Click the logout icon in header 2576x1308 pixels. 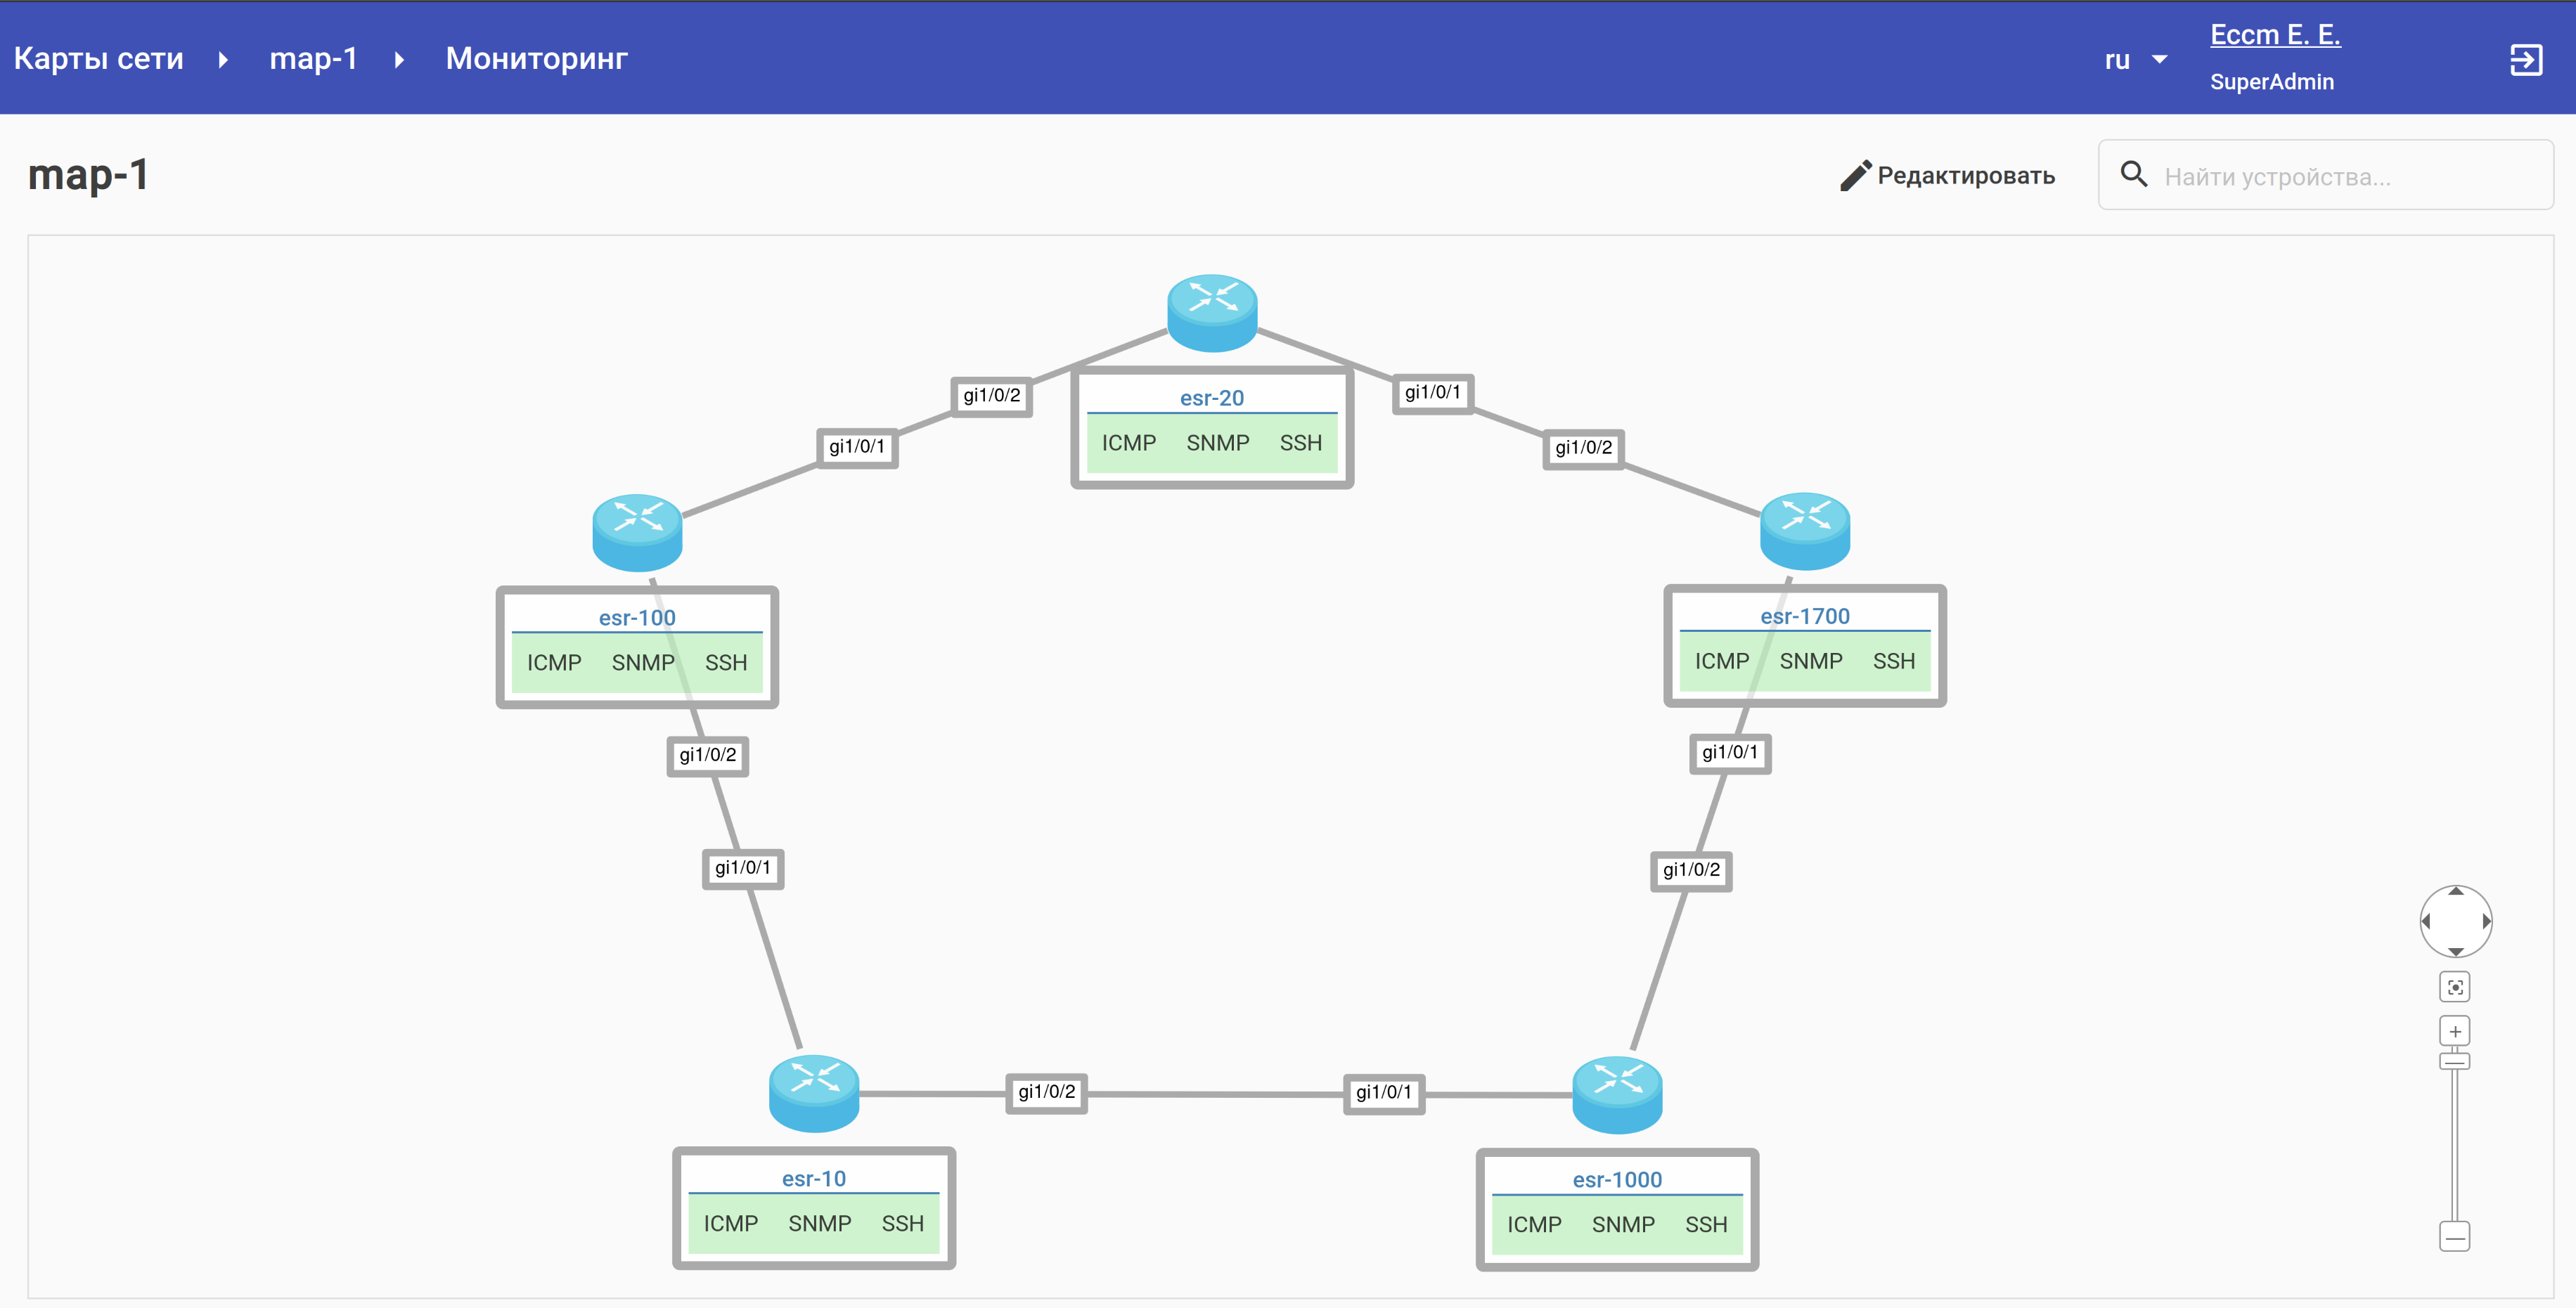[x=2525, y=60]
